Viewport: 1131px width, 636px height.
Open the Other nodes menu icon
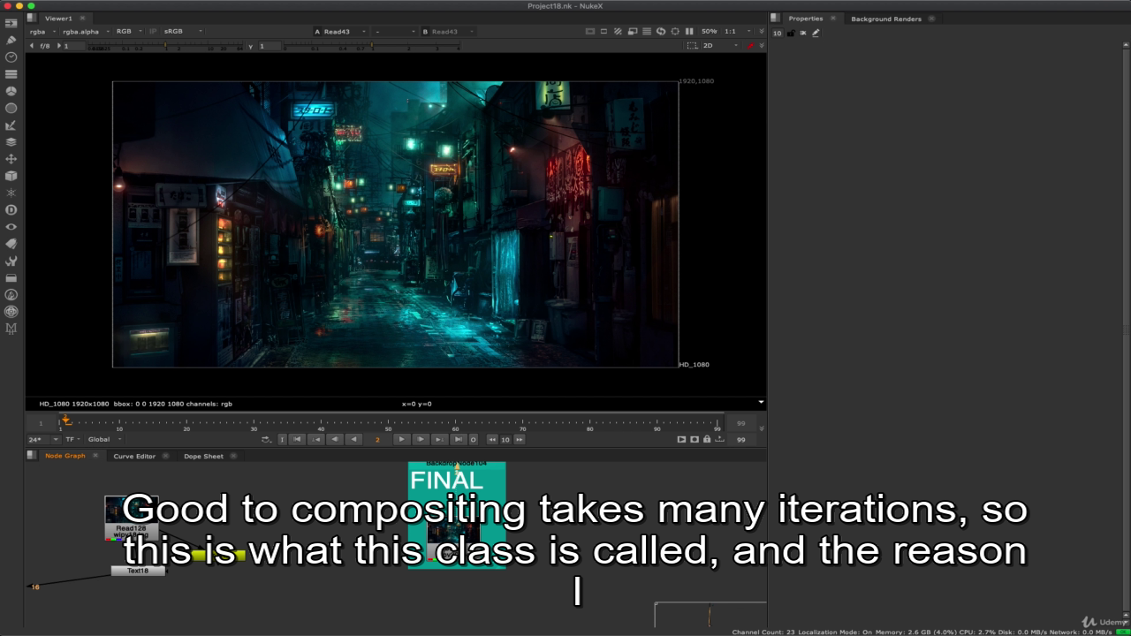(x=11, y=277)
